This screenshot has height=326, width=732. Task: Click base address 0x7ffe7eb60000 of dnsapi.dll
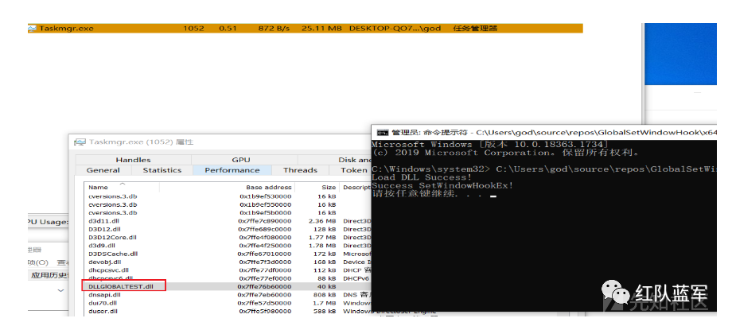[264, 295]
